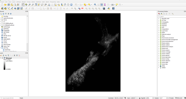Viewport: 186px width, 99px height.
Task: Click the Processing Toolbox search field
Action: (172, 17)
